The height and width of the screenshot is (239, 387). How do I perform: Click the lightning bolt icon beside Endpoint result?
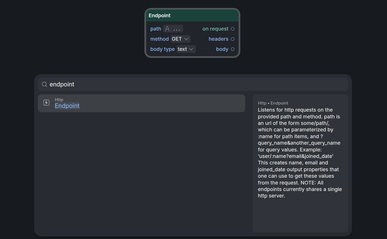coord(46,103)
